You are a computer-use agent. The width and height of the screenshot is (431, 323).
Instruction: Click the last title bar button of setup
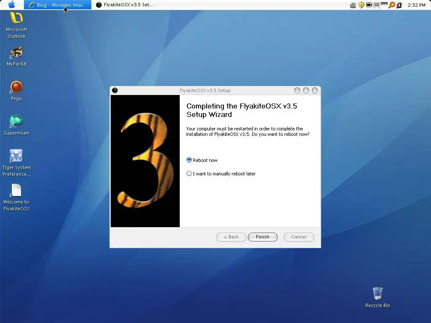(315, 90)
